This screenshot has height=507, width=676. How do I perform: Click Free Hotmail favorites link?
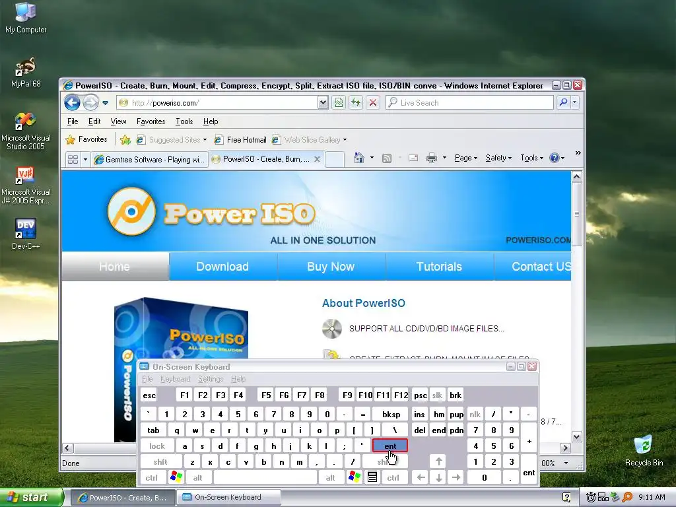pyautogui.click(x=240, y=140)
